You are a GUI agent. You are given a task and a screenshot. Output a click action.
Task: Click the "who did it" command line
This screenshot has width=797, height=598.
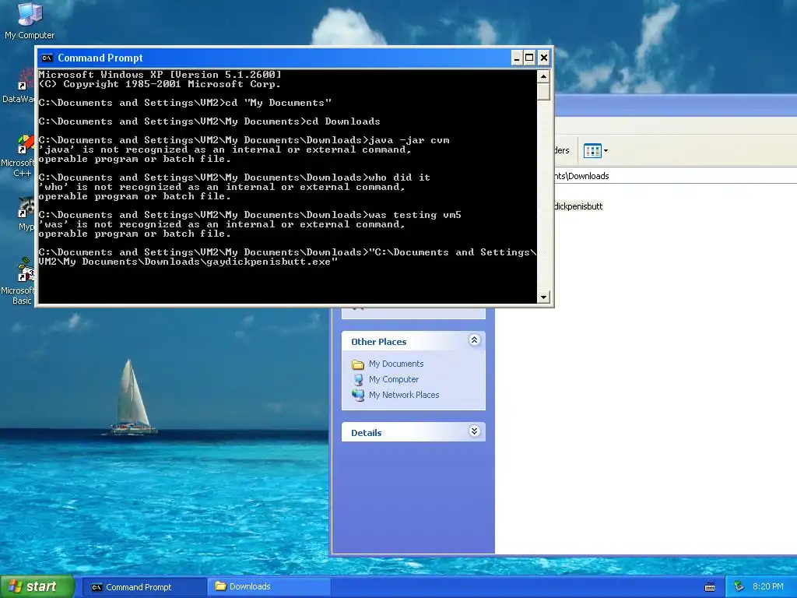click(234, 178)
